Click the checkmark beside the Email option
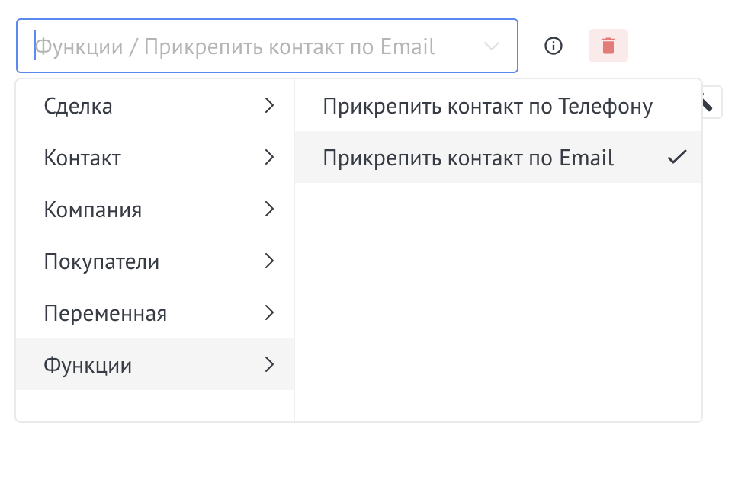This screenshot has width=735, height=477. point(676,158)
